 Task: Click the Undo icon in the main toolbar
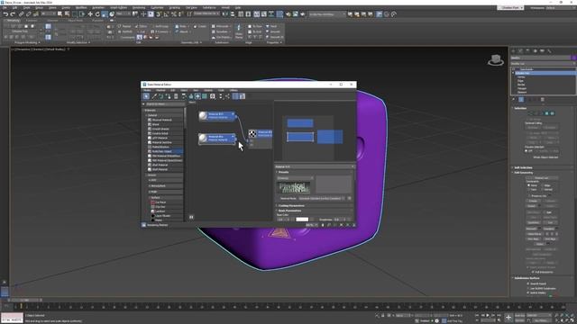[5, 14]
